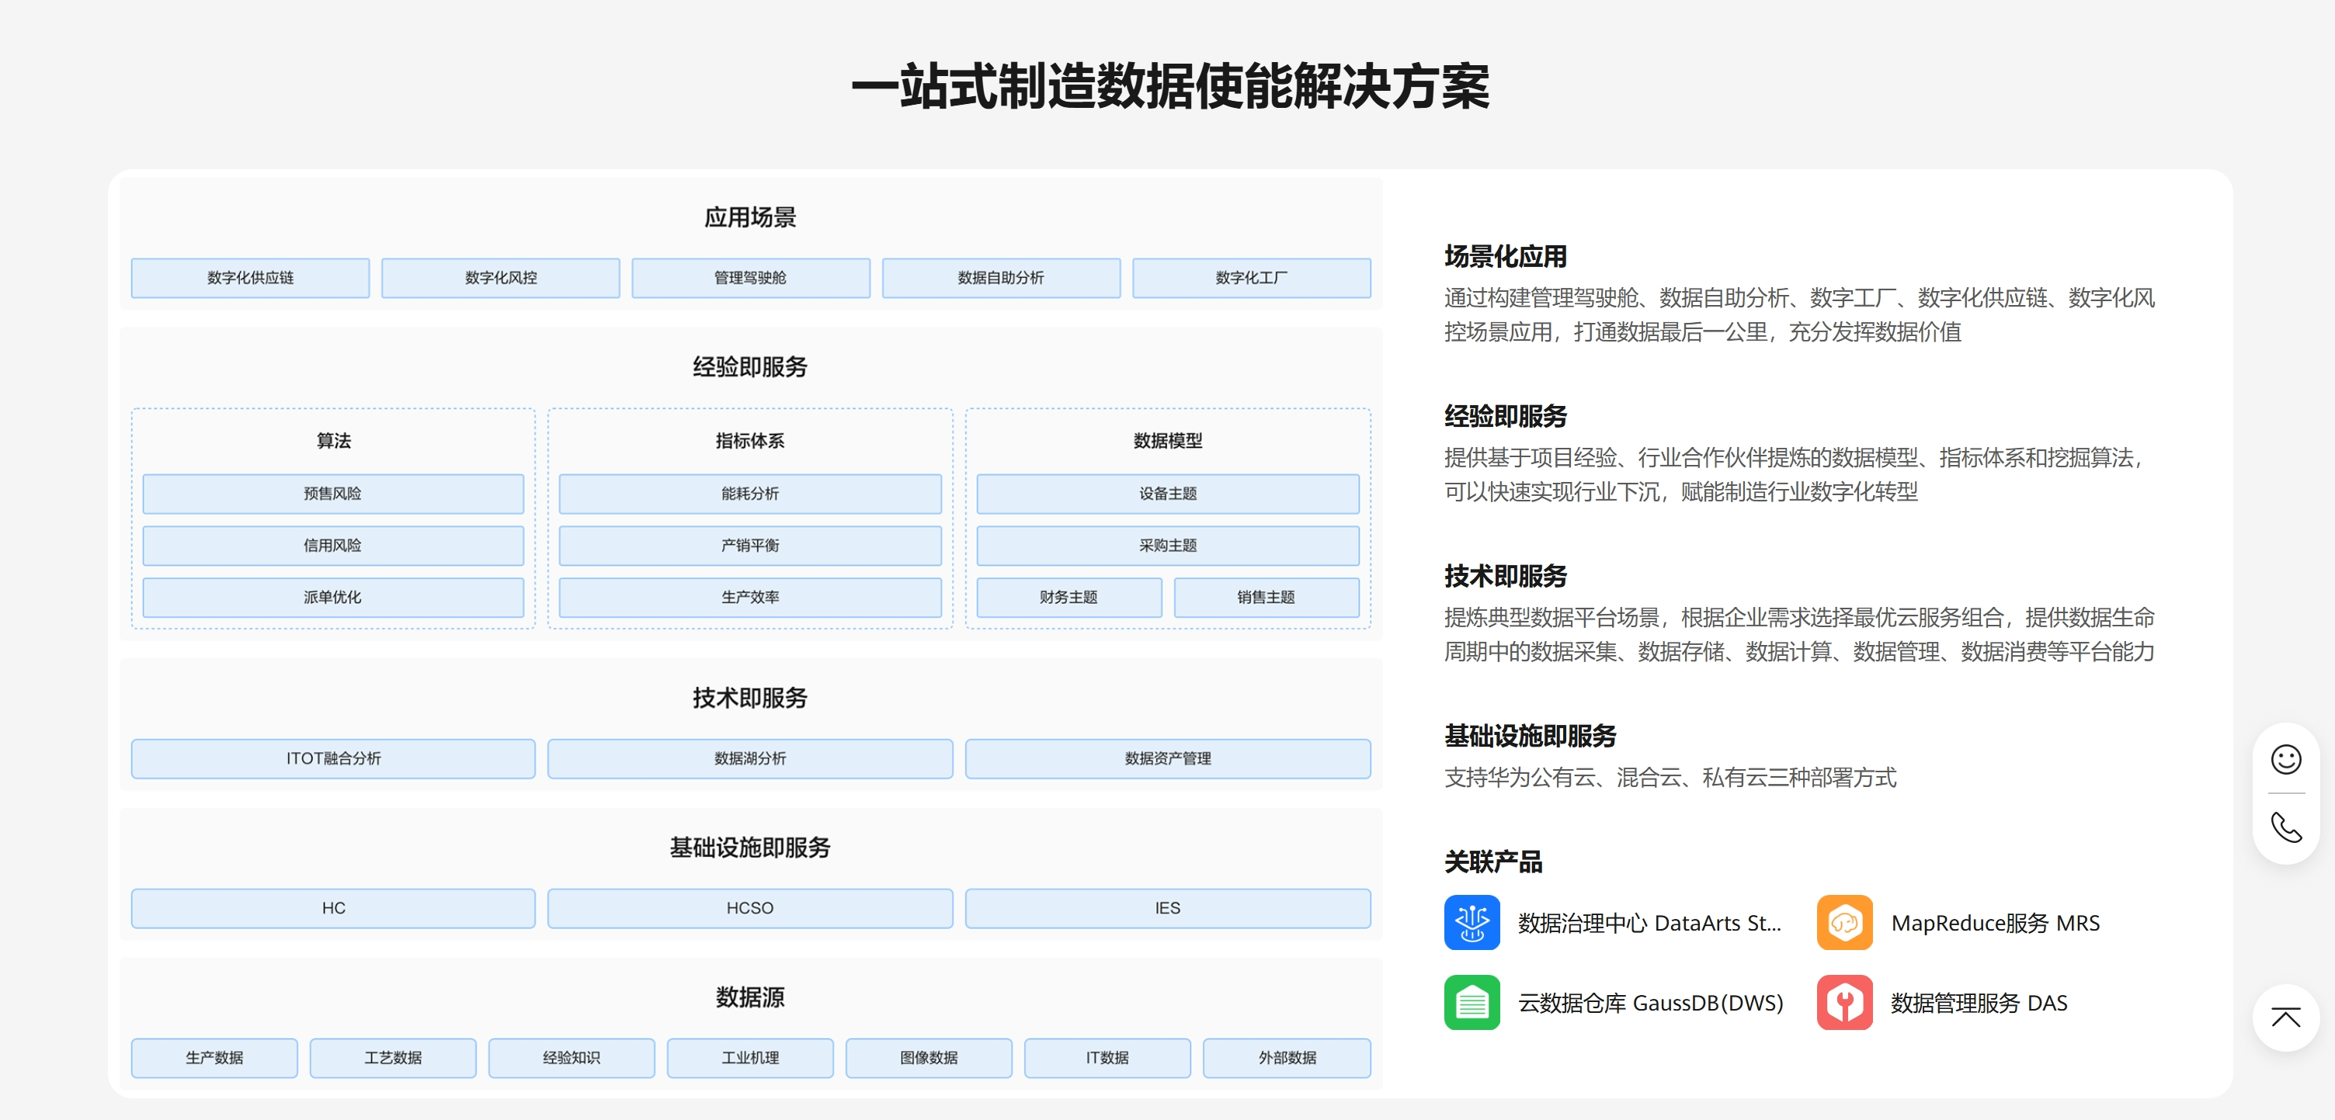Click the GaussDB(DWS) green icon

tap(1472, 1002)
